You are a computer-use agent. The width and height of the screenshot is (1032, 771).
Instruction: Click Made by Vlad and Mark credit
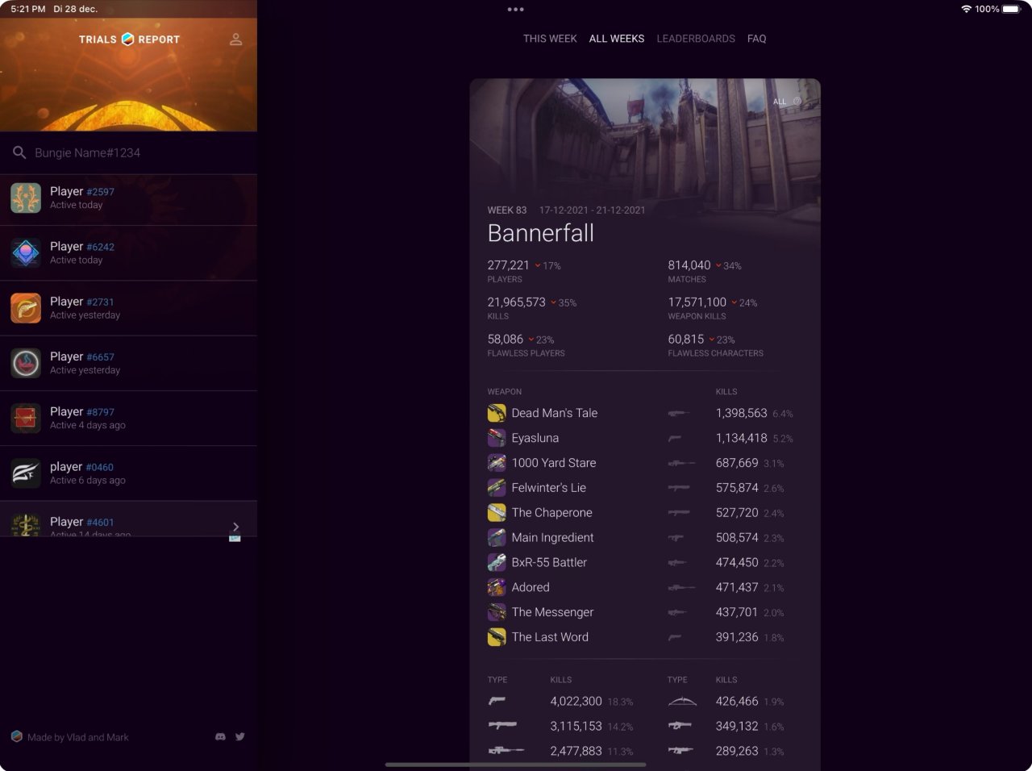78,737
